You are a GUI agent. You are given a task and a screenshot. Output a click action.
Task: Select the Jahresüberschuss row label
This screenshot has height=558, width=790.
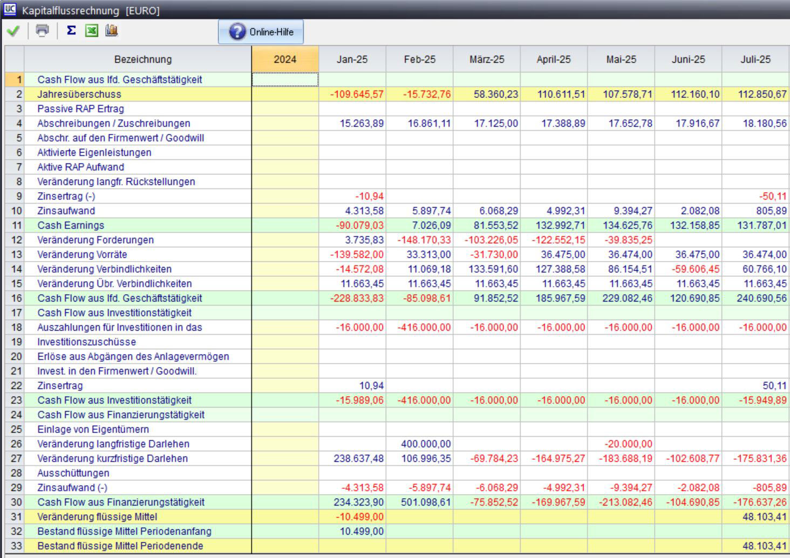pos(79,94)
